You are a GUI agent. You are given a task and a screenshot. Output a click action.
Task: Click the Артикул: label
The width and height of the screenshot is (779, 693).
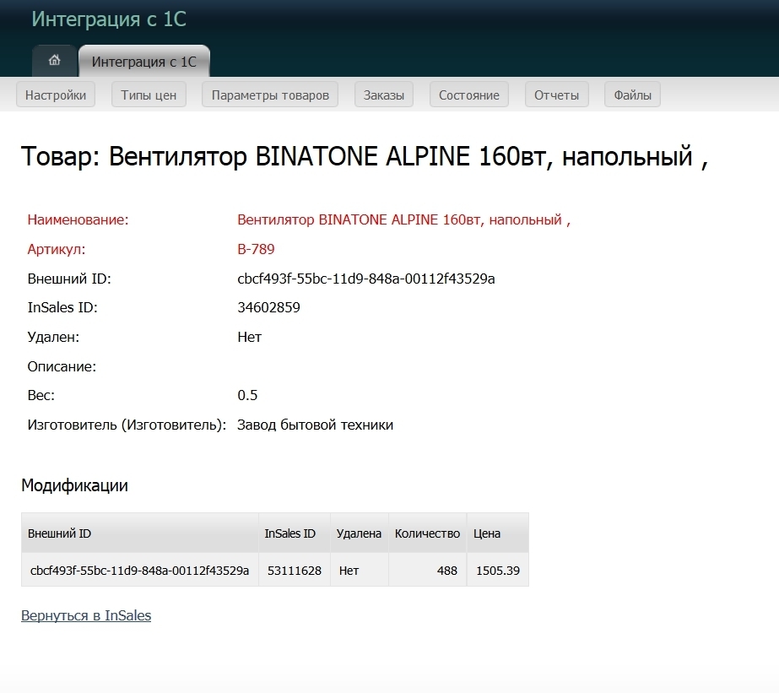(x=57, y=249)
